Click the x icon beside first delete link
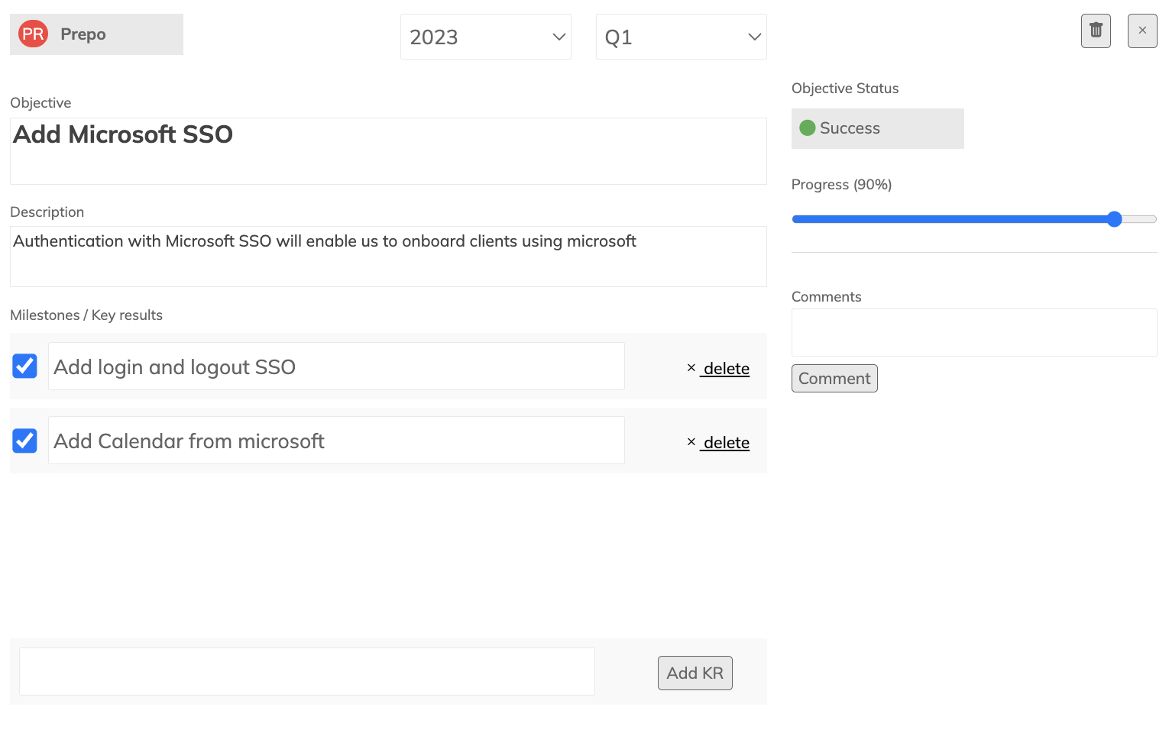 point(691,368)
